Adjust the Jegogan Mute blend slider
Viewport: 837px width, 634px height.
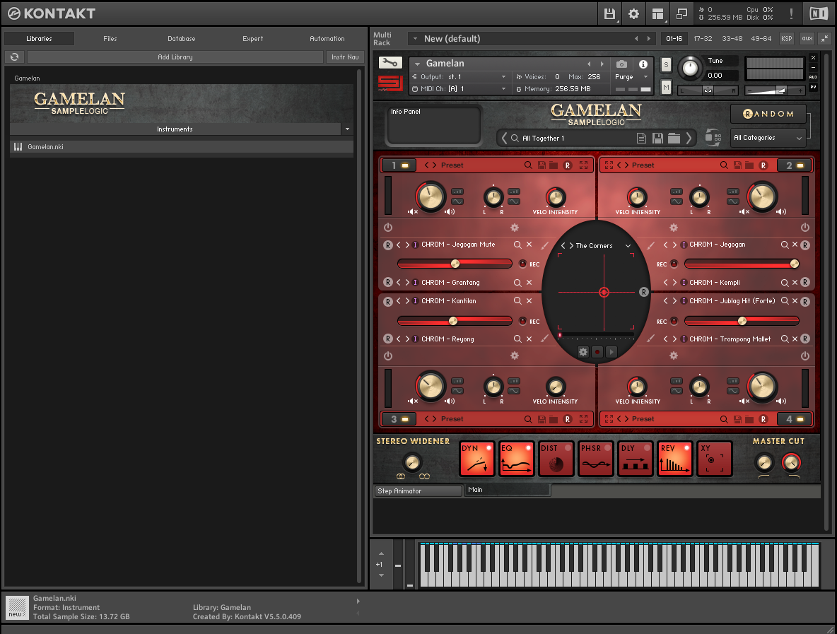455,264
